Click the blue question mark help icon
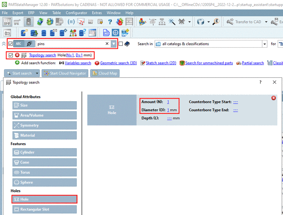This screenshot has height=215, width=283. click(110, 22)
